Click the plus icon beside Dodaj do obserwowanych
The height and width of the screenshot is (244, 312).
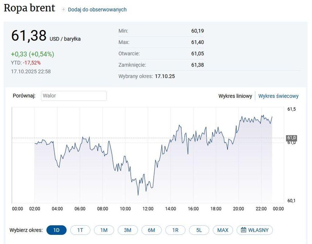click(63, 10)
